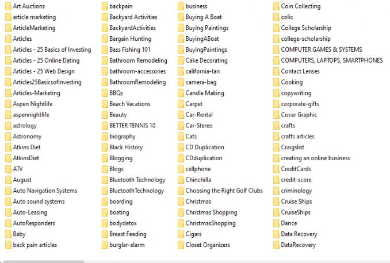Click the Choosing the Right Golf Clubs folder
The width and height of the screenshot is (390, 263).
click(x=224, y=191)
